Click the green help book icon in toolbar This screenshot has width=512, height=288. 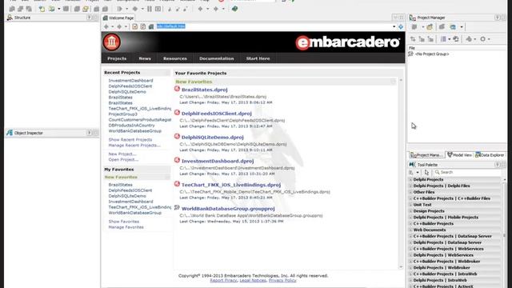[234, 9]
